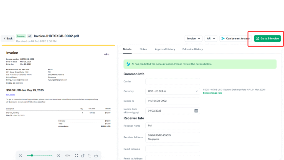Click the zoom in magnifier icon
284x160 pixels.
[x=58, y=156]
